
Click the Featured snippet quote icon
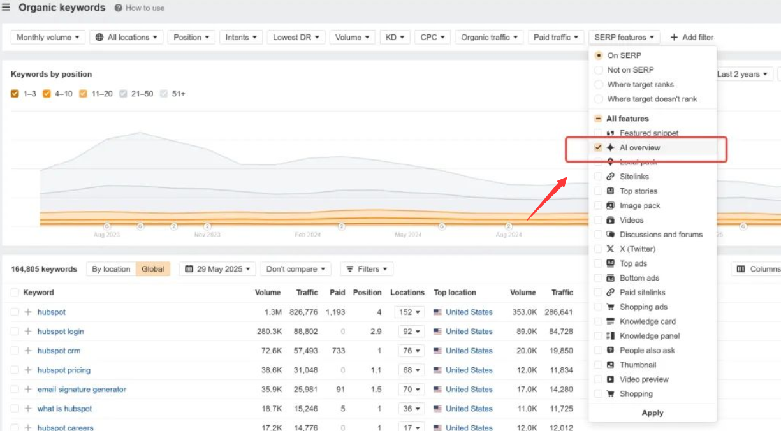[610, 133]
